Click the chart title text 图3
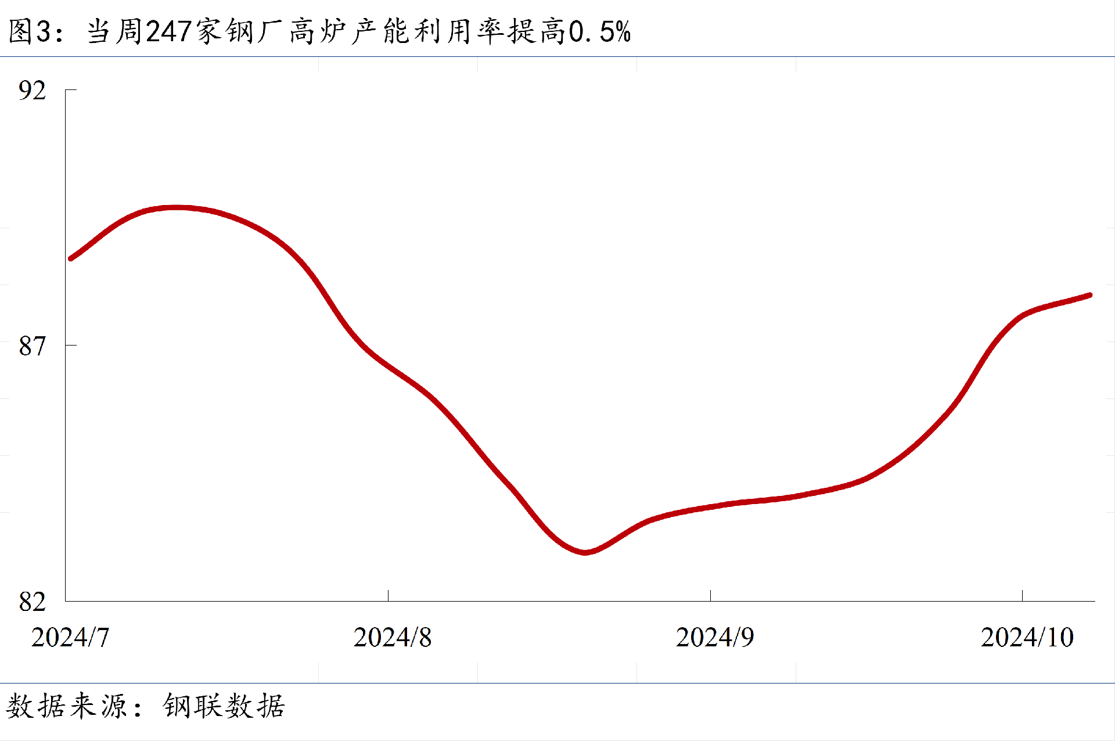Image resolution: width=1115 pixels, height=741 pixels. tap(30, 31)
